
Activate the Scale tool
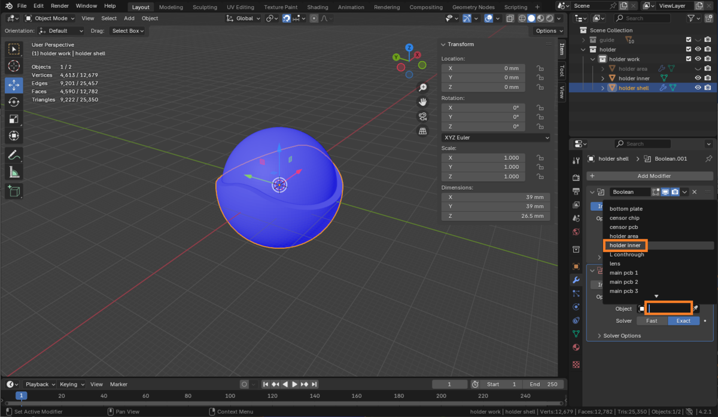point(14,119)
